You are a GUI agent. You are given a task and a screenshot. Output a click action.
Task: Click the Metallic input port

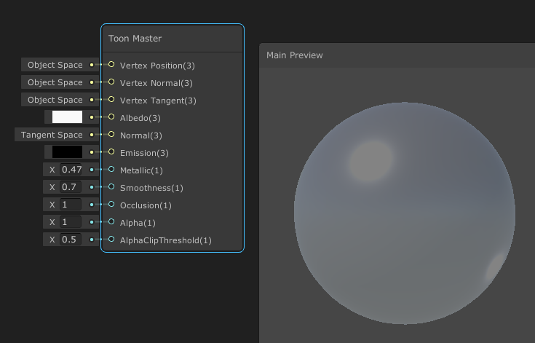[111, 169]
